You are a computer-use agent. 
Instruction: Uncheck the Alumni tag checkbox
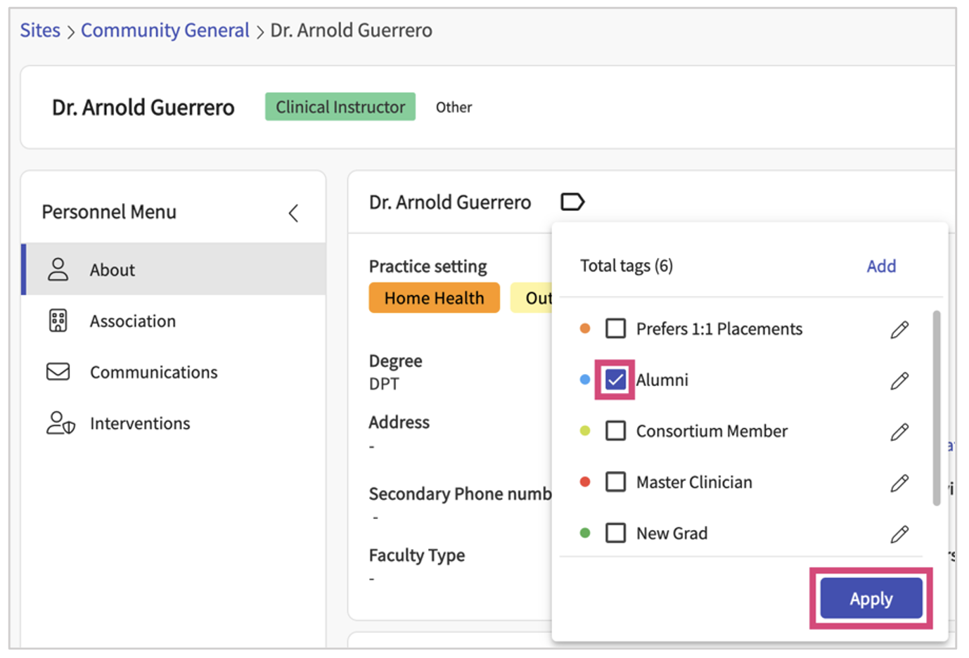point(615,380)
